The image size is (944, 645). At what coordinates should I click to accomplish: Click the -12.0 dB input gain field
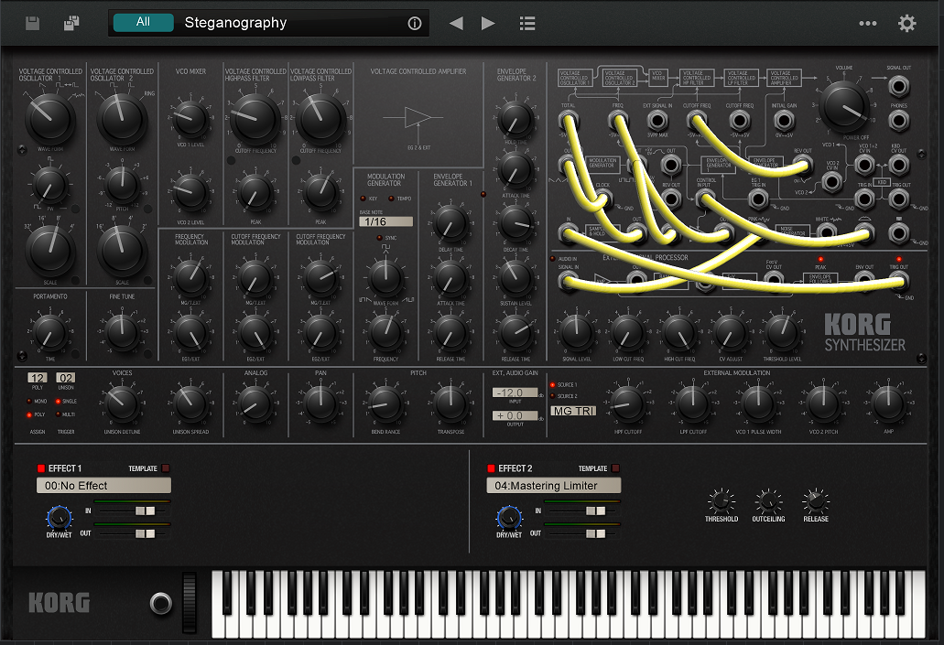[515, 392]
